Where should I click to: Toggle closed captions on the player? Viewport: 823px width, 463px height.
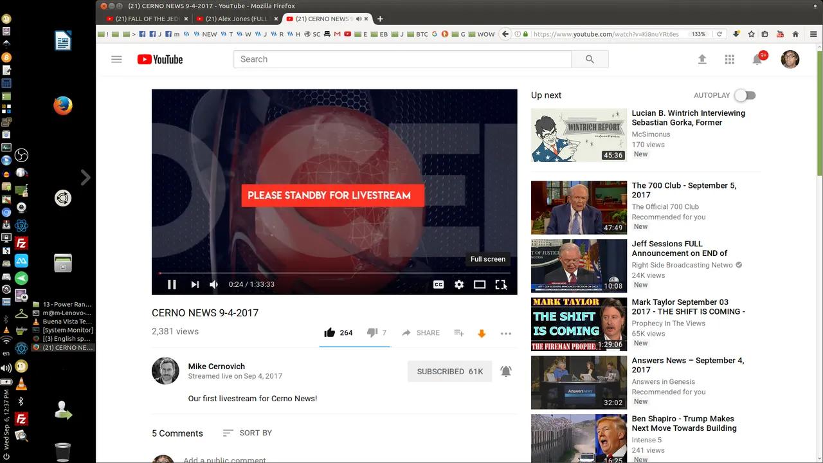coord(439,284)
